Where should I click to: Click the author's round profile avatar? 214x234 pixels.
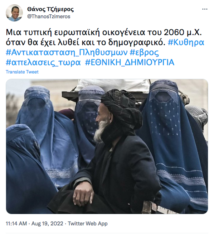coord(14,13)
